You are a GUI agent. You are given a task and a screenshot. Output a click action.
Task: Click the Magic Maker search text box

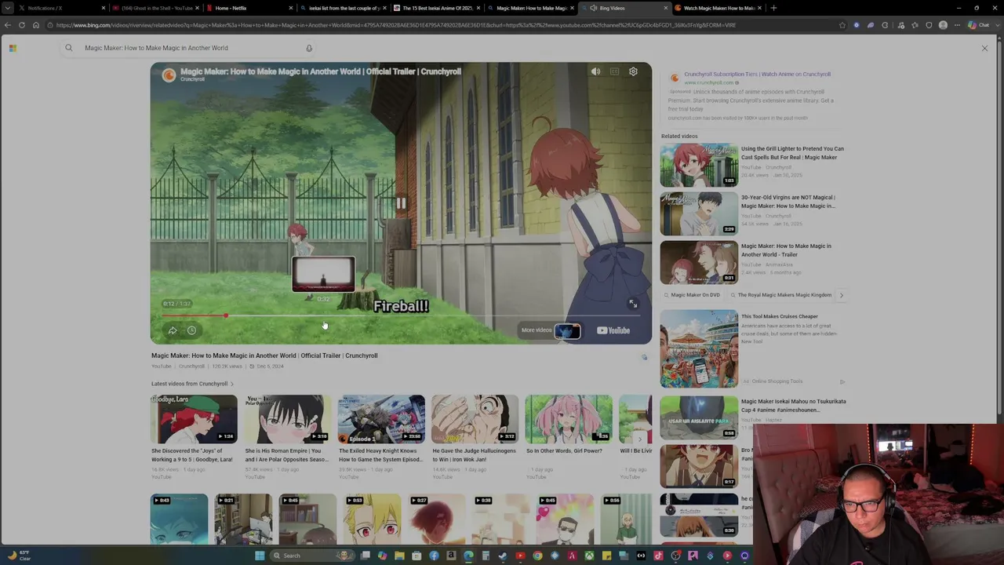188,48
